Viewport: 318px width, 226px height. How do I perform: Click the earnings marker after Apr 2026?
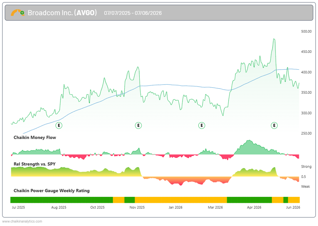(x=274, y=126)
